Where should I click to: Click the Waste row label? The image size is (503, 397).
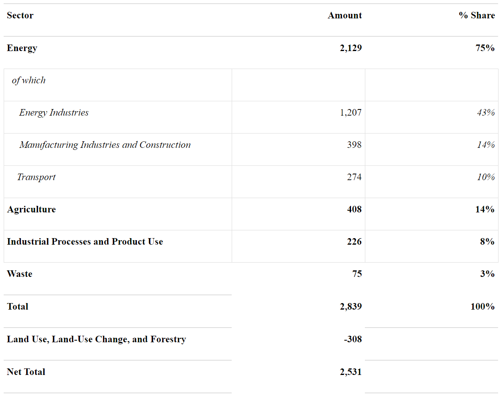(x=20, y=274)
